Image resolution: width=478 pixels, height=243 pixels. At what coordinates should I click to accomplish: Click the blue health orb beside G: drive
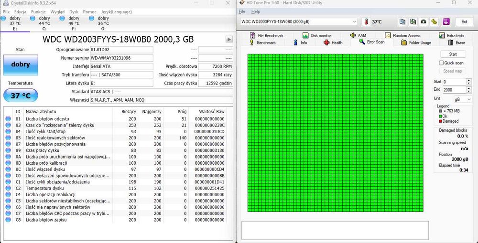pyautogui.click(x=91, y=19)
